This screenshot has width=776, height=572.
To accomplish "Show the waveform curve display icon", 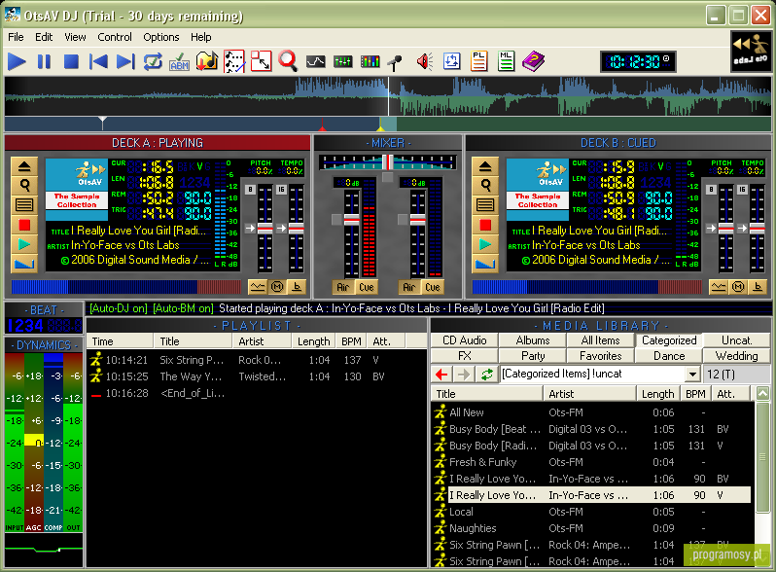I will [316, 61].
